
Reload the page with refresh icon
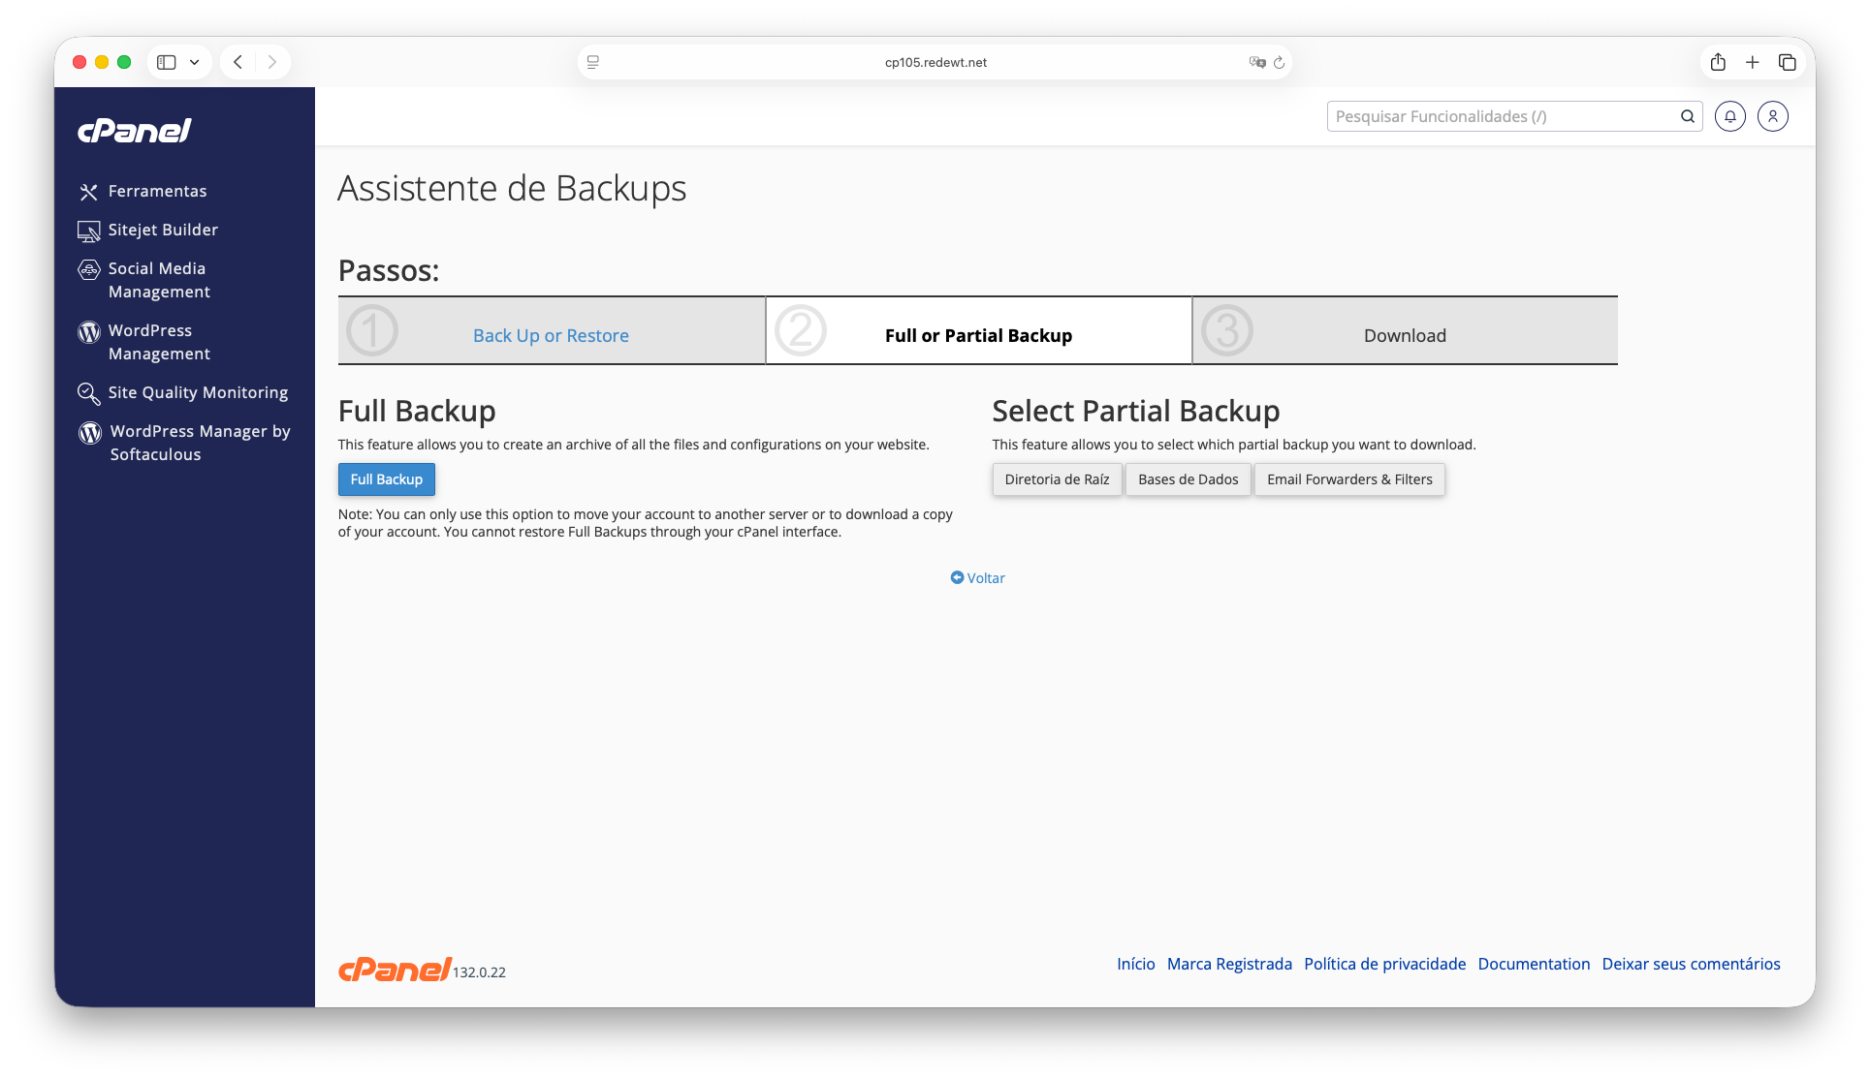(1279, 62)
